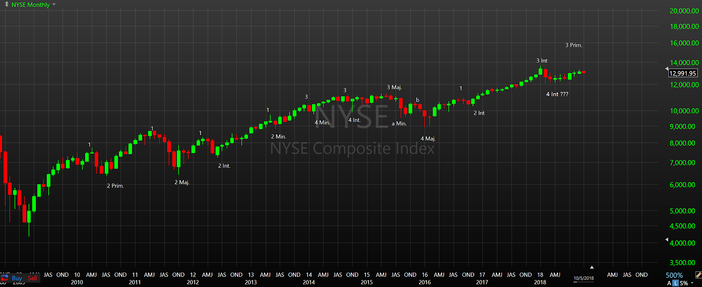Viewport: 702px width, 287px height.
Task: Select the '4 Int ???' annotation
Action: (557, 94)
